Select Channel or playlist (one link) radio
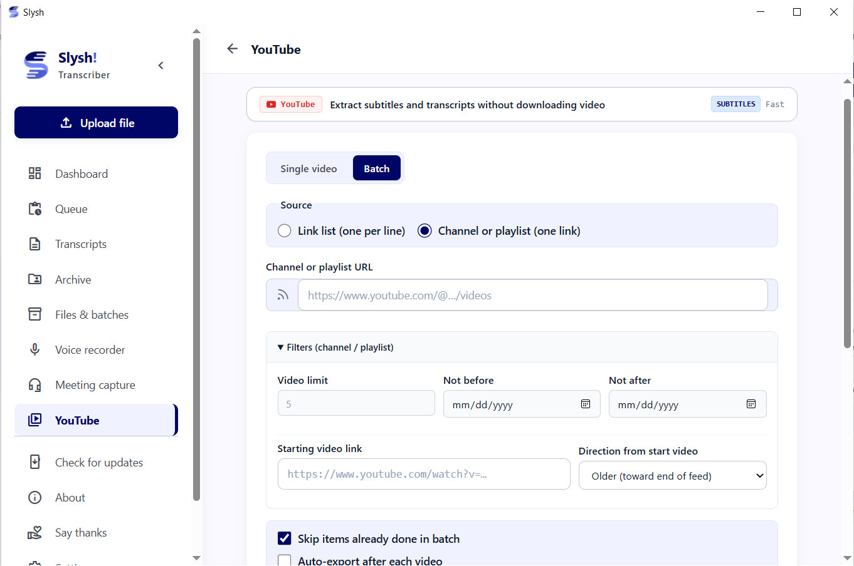This screenshot has height=566, width=854. [424, 230]
